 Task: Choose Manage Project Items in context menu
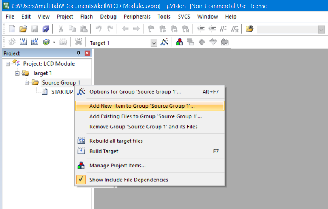pyautogui.click(x=149, y=166)
